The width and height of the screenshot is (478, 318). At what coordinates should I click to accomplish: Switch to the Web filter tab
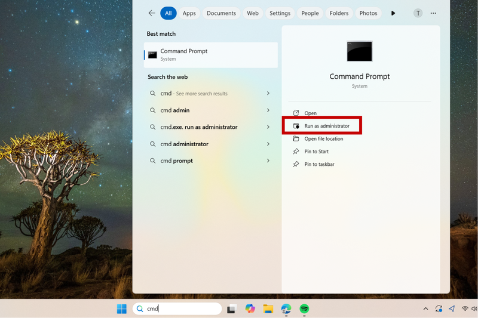pos(253,13)
